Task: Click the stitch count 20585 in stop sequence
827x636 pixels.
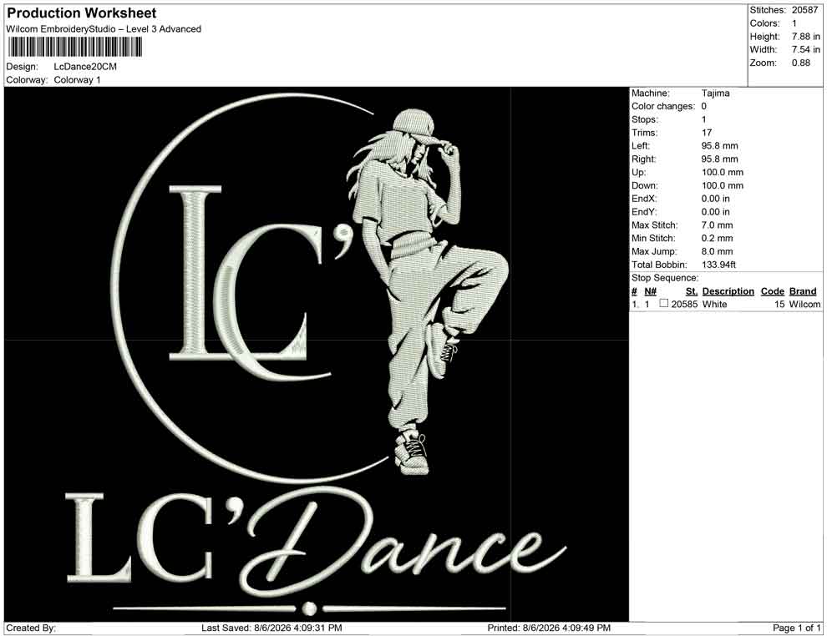Action: coord(685,304)
